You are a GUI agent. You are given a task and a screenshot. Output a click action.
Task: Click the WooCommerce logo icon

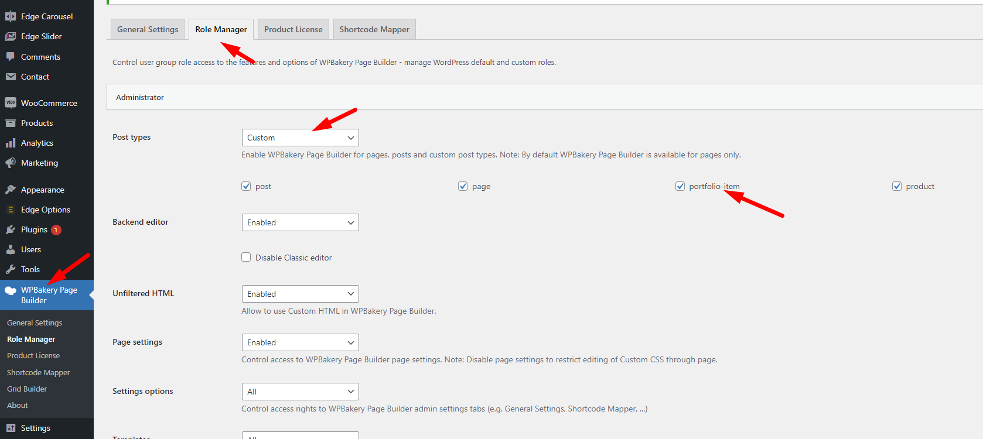11,103
